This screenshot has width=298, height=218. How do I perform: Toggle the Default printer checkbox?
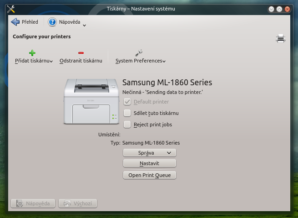coord(127,102)
